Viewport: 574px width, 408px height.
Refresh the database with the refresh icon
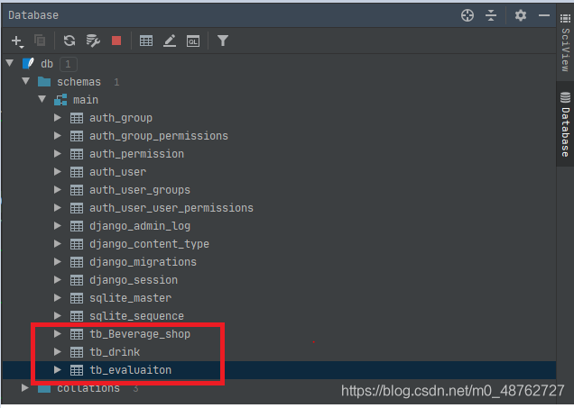coord(69,41)
